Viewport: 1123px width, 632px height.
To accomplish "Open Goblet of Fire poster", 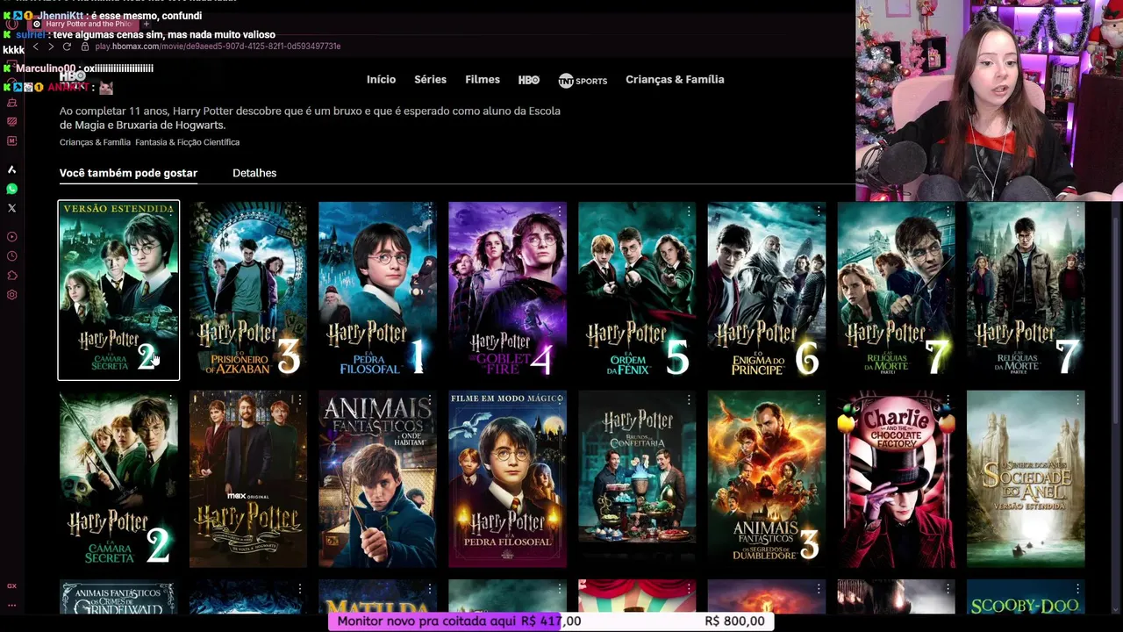I will [508, 291].
